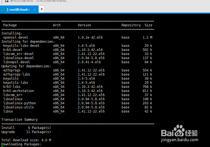Click the libcom_err-devel package name
210x147 pixels.
[19, 54]
